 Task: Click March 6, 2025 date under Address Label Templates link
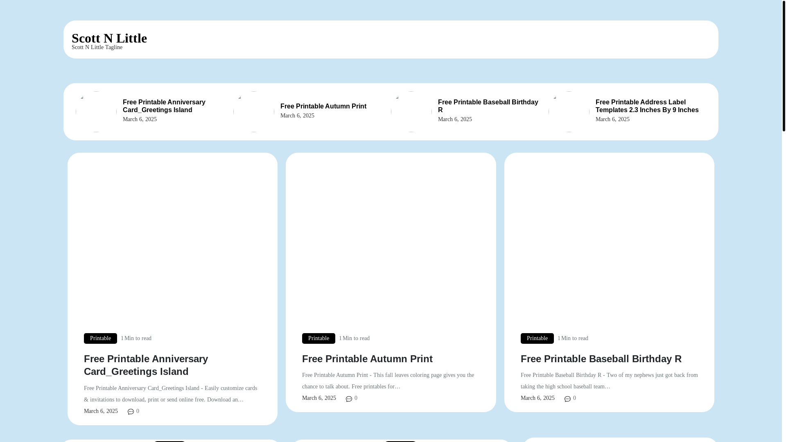click(612, 120)
